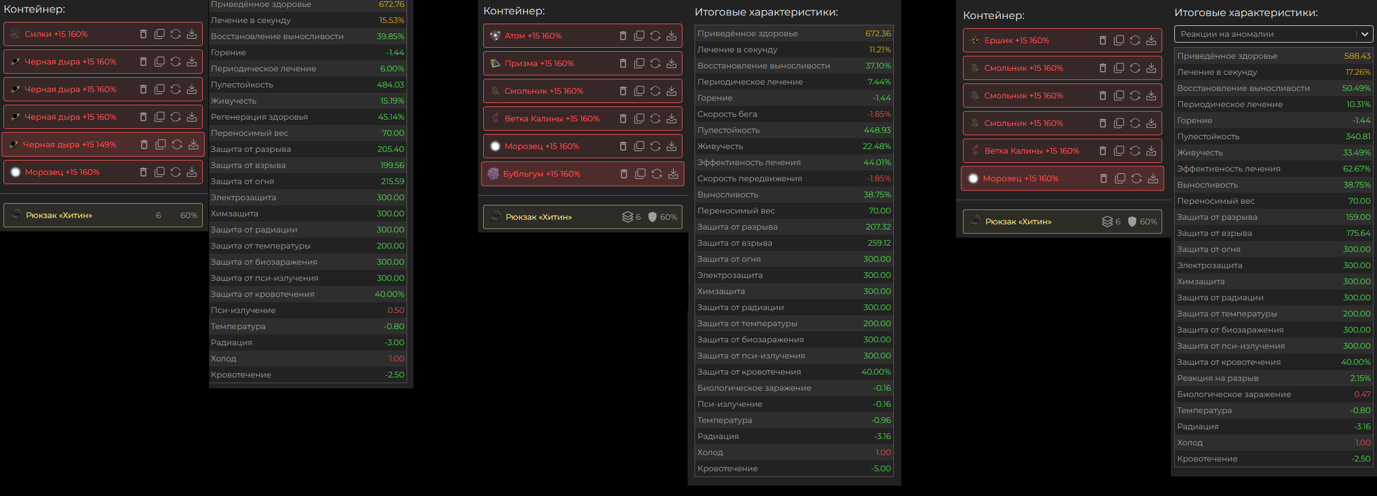Duplicate the Силки +15 160% artifact
The width and height of the screenshot is (1377, 496).
pyautogui.click(x=160, y=35)
